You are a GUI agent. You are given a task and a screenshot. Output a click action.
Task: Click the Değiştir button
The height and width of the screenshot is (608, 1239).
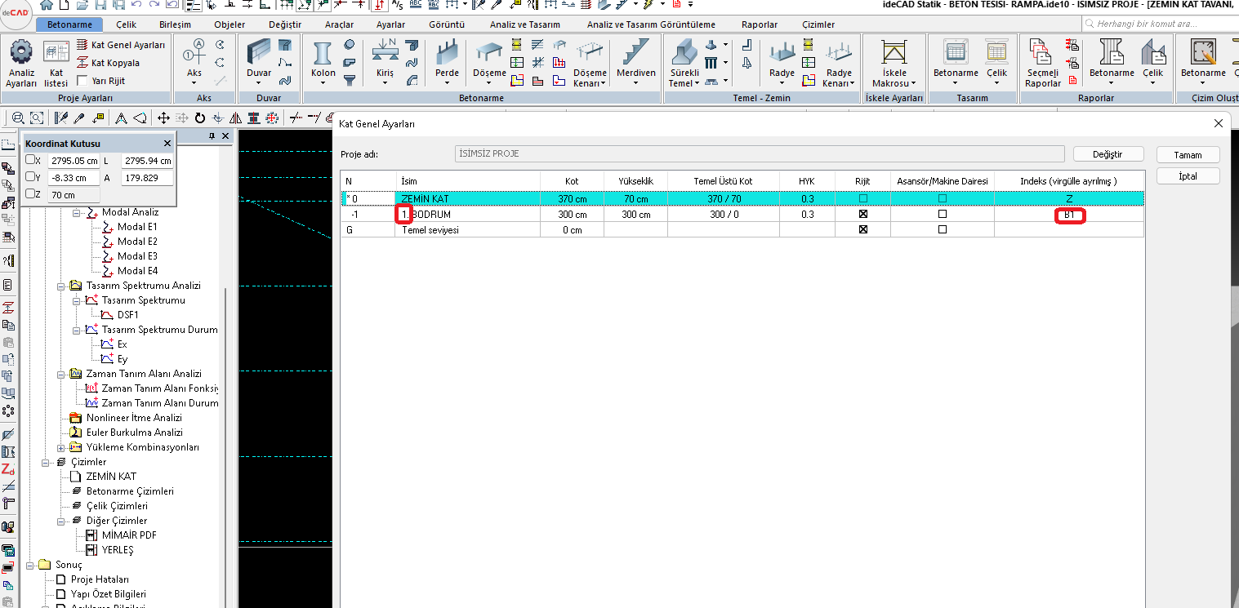(1108, 154)
